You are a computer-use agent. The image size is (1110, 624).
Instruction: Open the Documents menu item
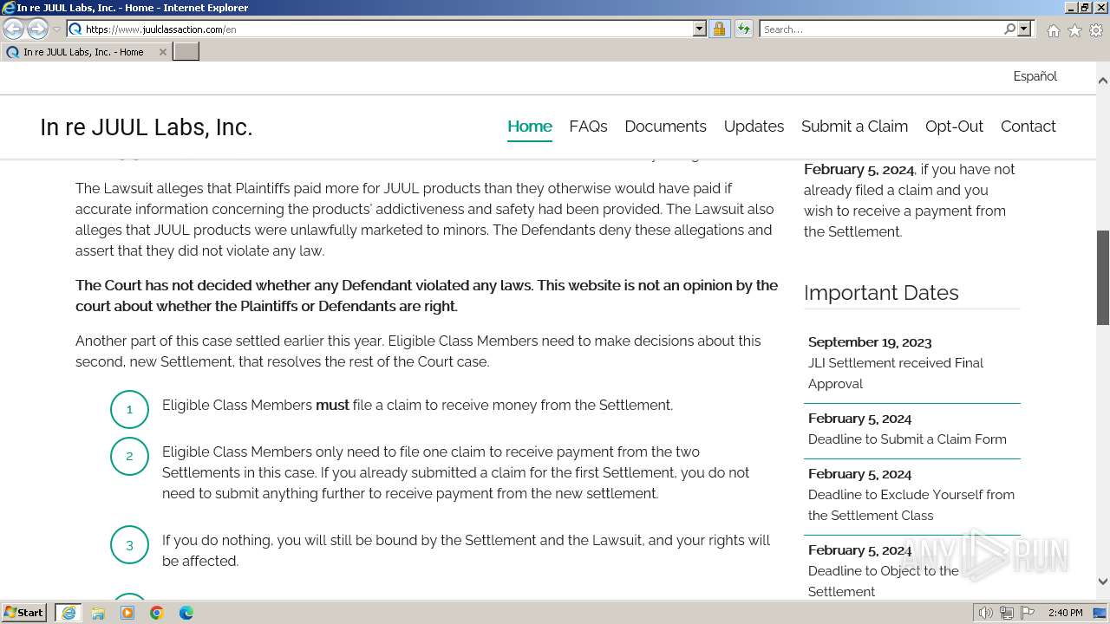(x=665, y=127)
